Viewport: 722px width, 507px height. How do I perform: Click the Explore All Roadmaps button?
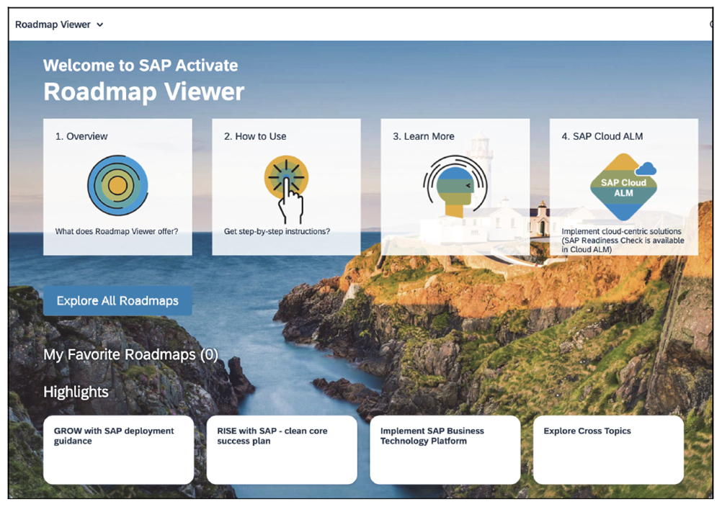coord(117,300)
